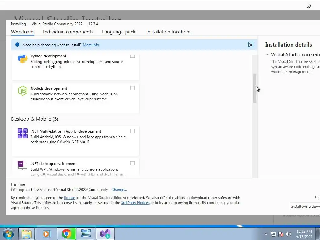This screenshot has height=240, width=320.
Task: Check the Node.js development checkbox
Action: [x=132, y=88]
